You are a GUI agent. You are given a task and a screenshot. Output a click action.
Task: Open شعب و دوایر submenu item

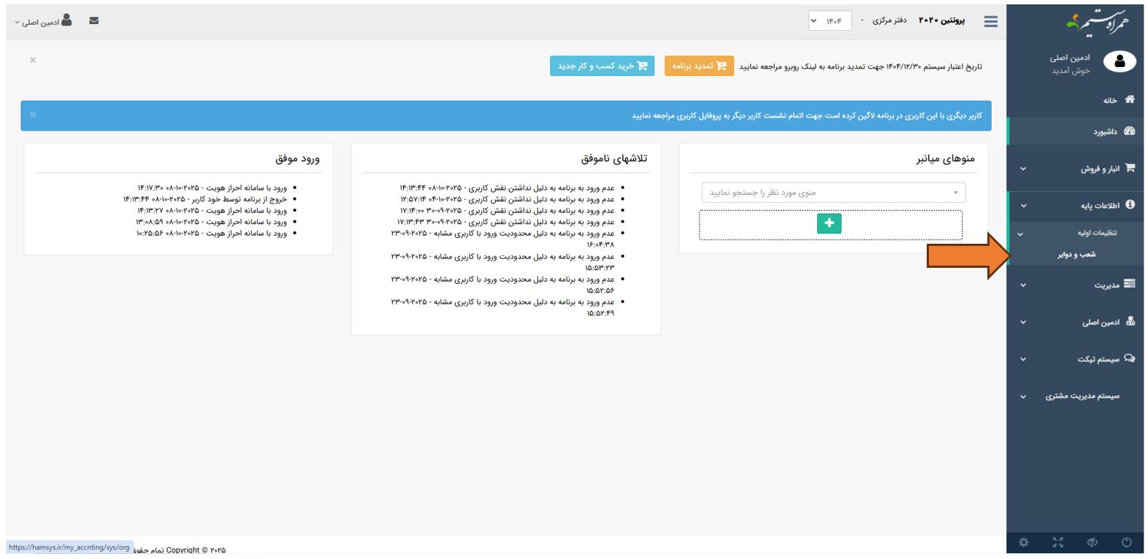1076,255
